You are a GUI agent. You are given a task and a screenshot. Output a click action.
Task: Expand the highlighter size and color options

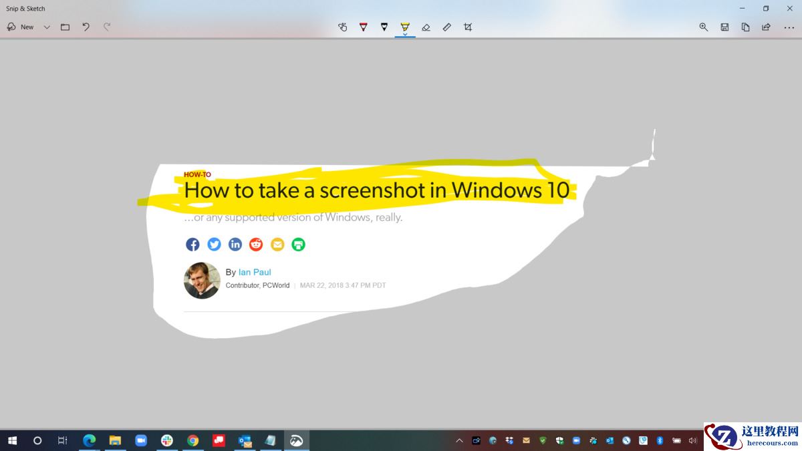pyautogui.click(x=404, y=35)
